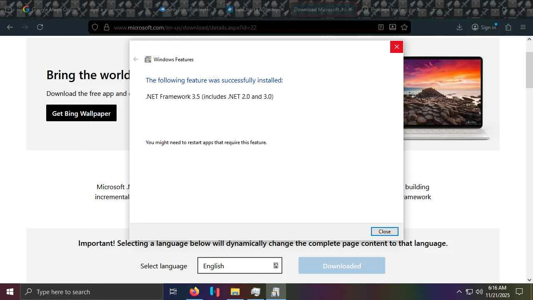This screenshot has width=533, height=300.
Task: Open the Windows notification center
Action: (x=519, y=292)
